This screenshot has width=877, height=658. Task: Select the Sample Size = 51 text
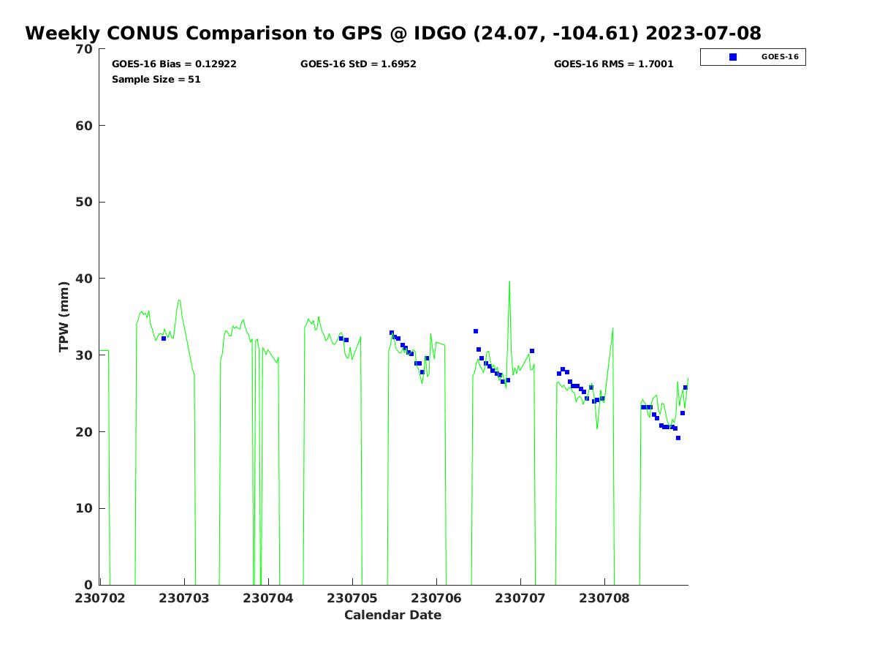pyautogui.click(x=156, y=80)
